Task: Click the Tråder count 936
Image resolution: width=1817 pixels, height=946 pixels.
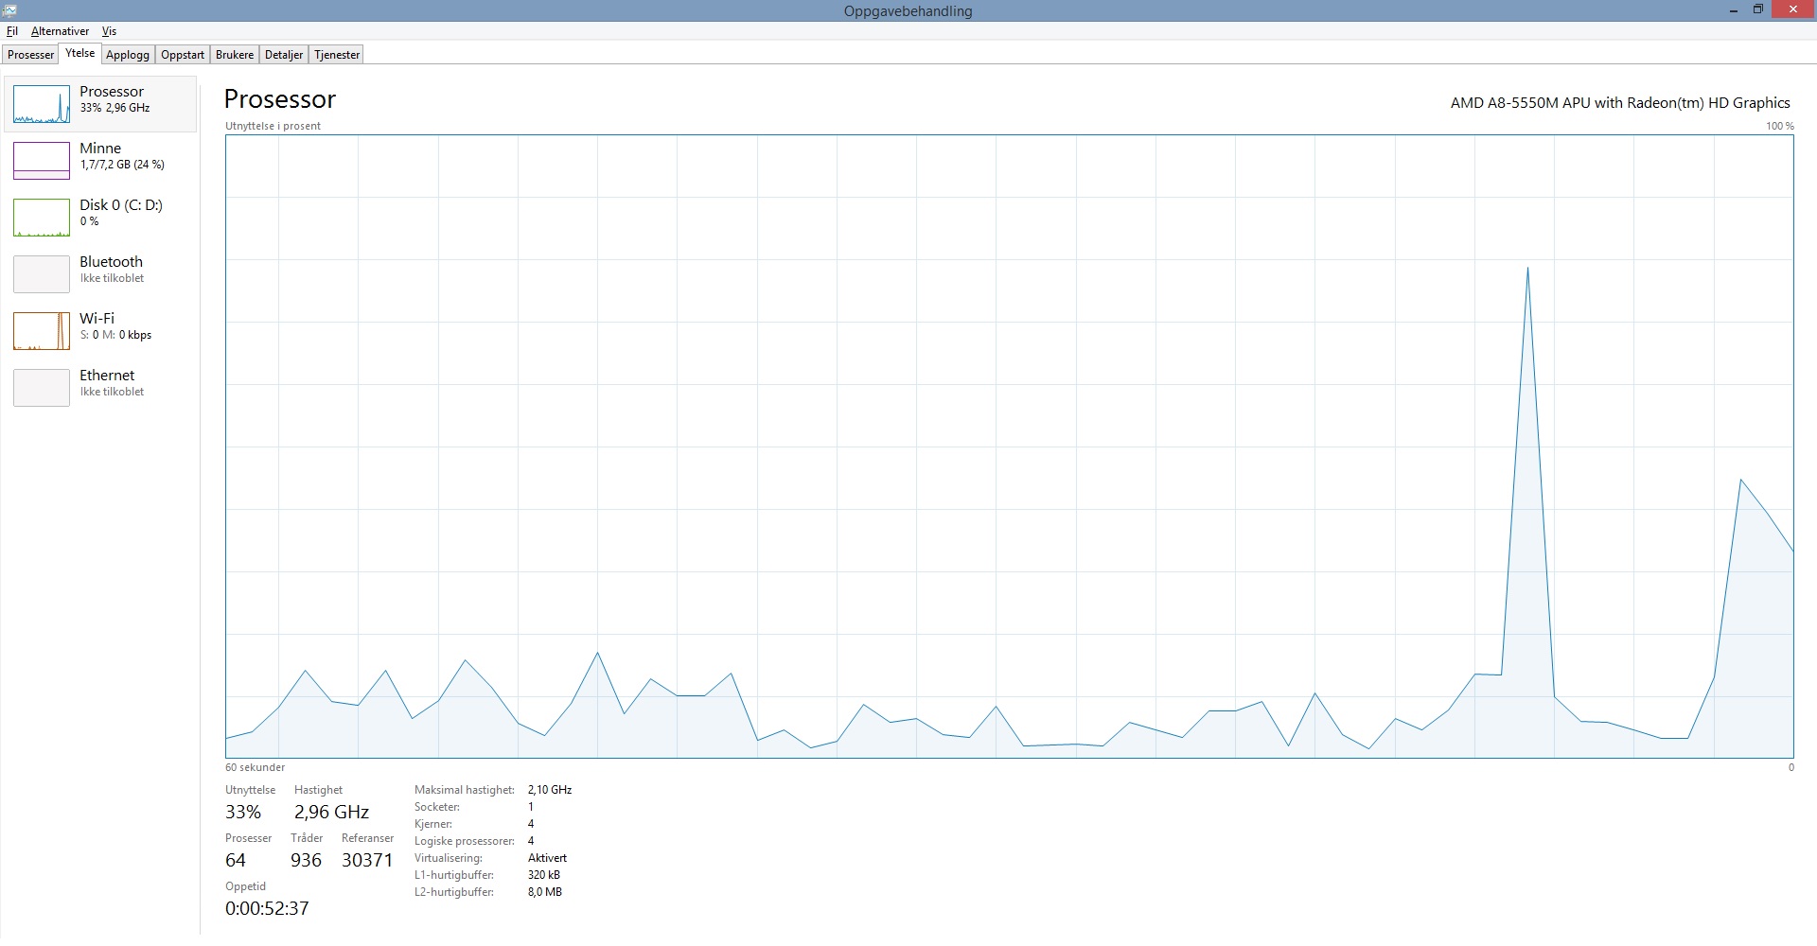Action: [x=306, y=860]
